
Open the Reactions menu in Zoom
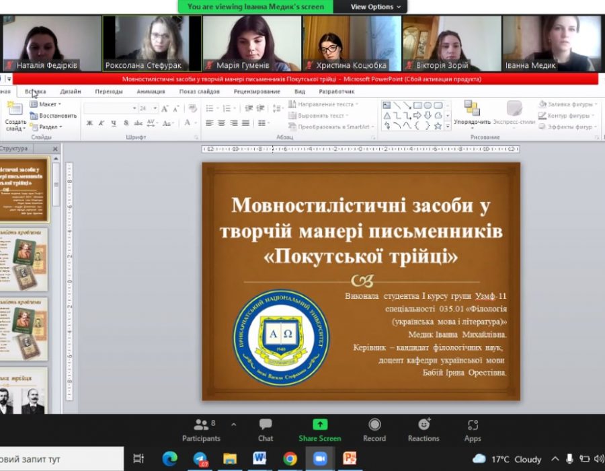pos(424,429)
